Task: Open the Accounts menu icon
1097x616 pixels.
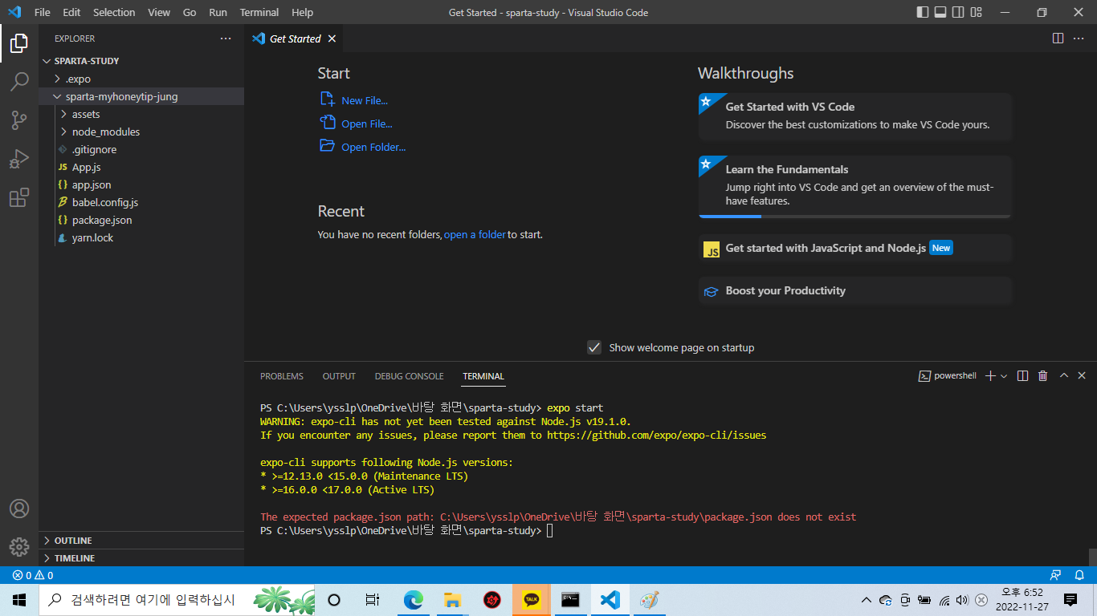Action: 19,509
